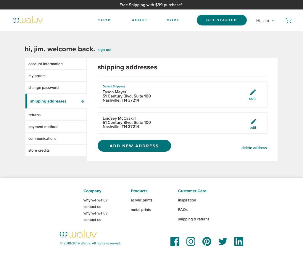
Task: Open the Pinterest social icon
Action: tap(207, 241)
